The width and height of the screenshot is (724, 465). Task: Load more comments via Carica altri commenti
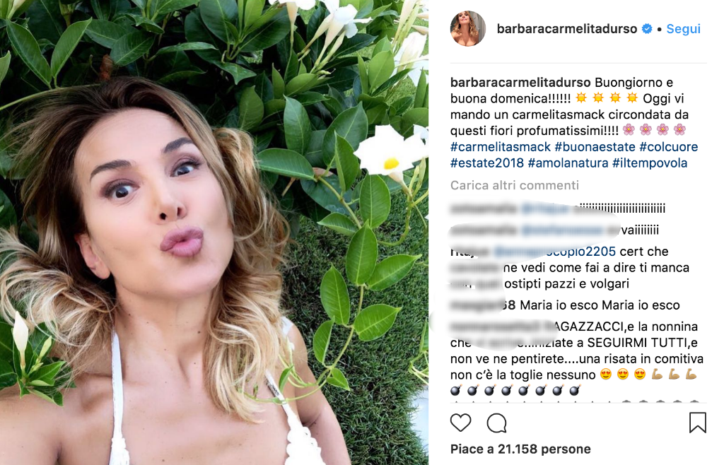tap(515, 185)
